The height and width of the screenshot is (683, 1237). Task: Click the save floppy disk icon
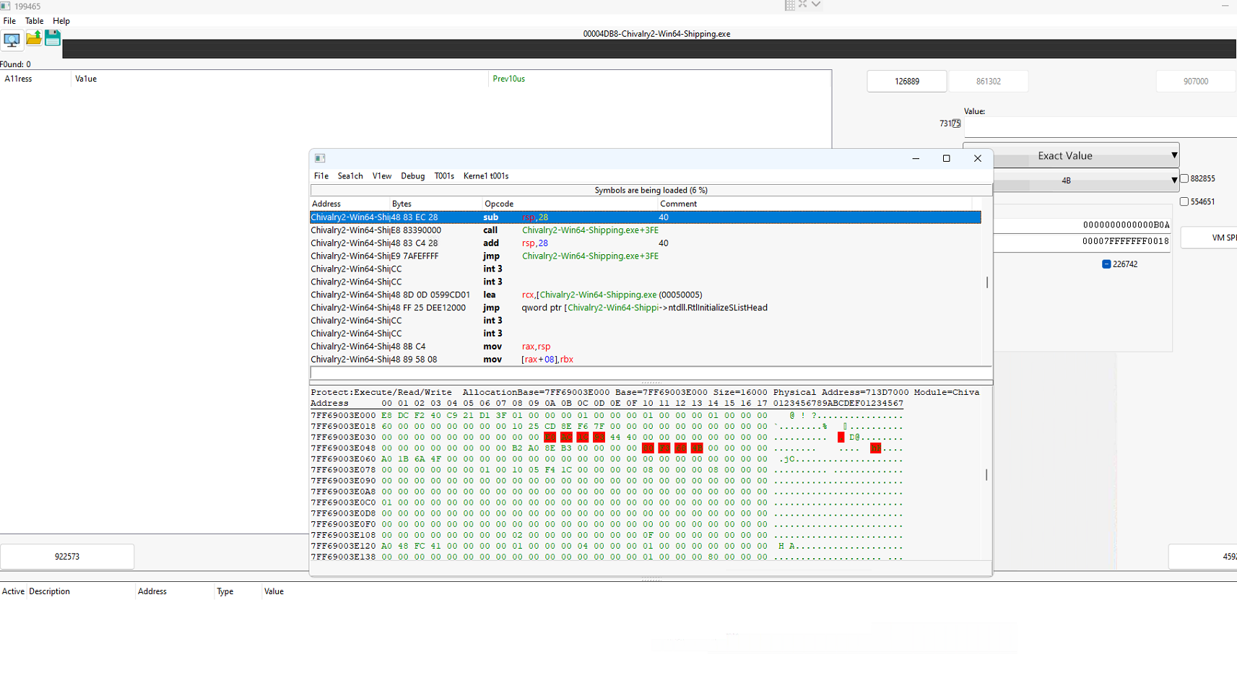coord(53,38)
